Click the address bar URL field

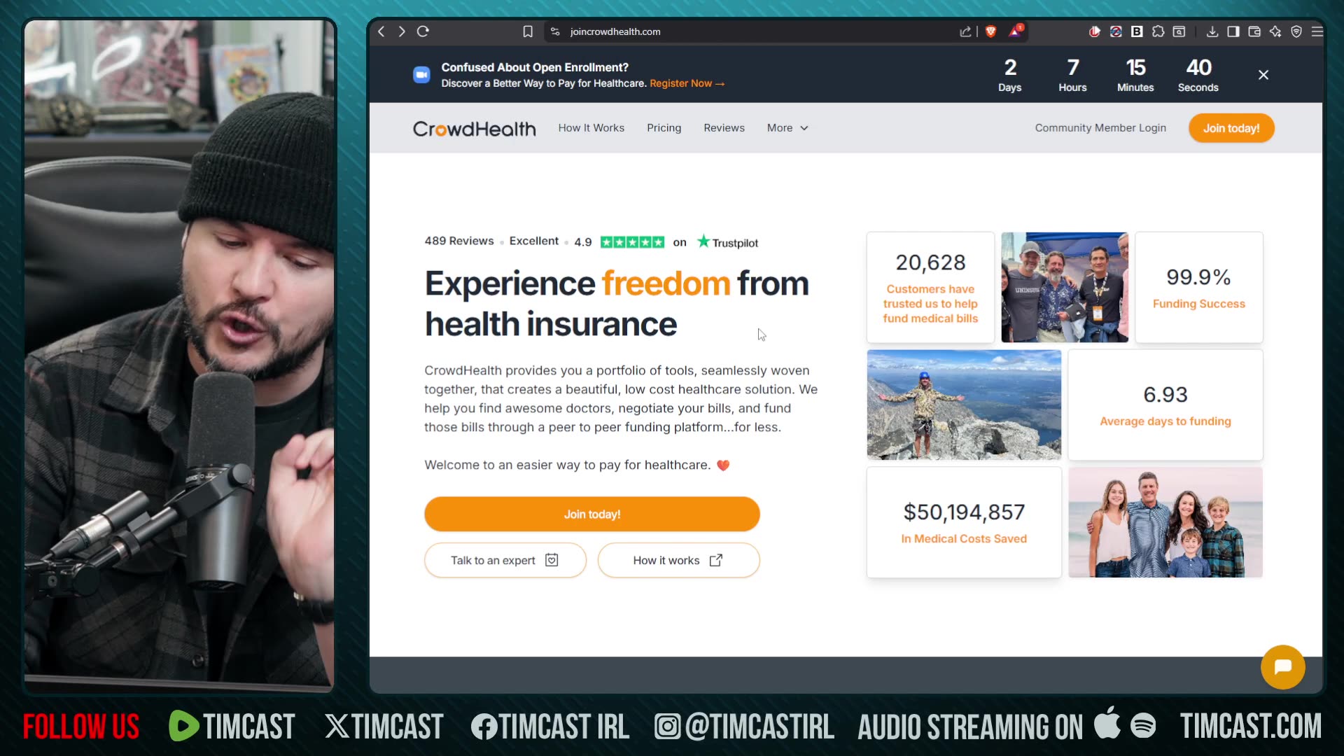pos(756,31)
